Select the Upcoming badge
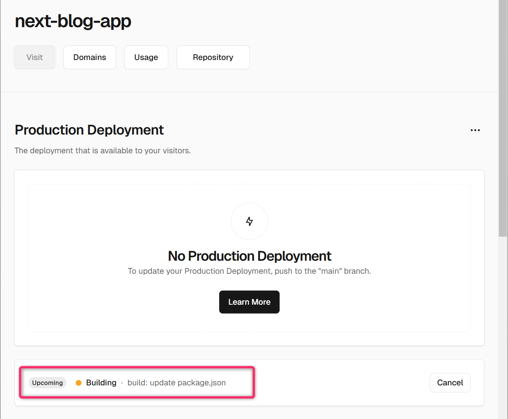The height and width of the screenshot is (419, 508). coord(47,383)
